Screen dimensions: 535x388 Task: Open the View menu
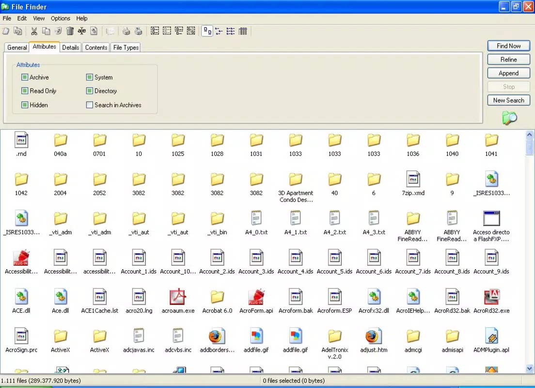click(x=39, y=18)
